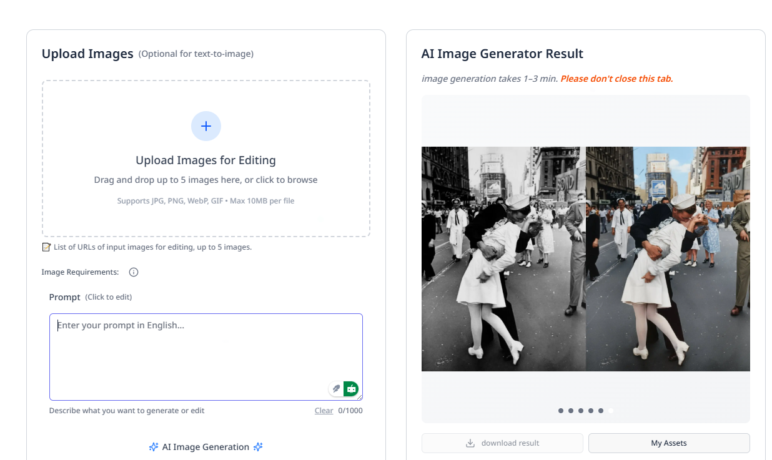Click the black-and-white original photo
The width and height of the screenshot is (772, 460).
click(x=503, y=259)
